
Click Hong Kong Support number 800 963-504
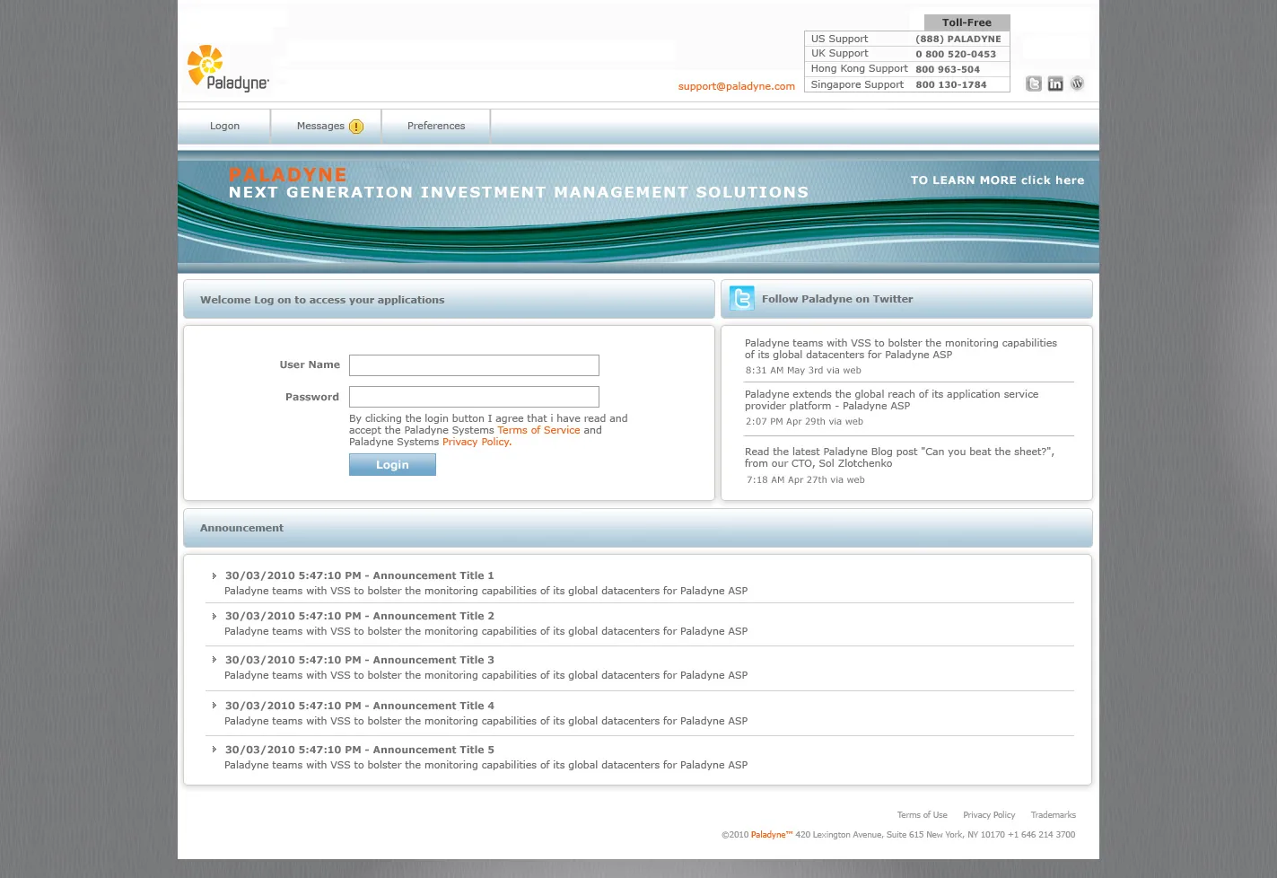948,69
